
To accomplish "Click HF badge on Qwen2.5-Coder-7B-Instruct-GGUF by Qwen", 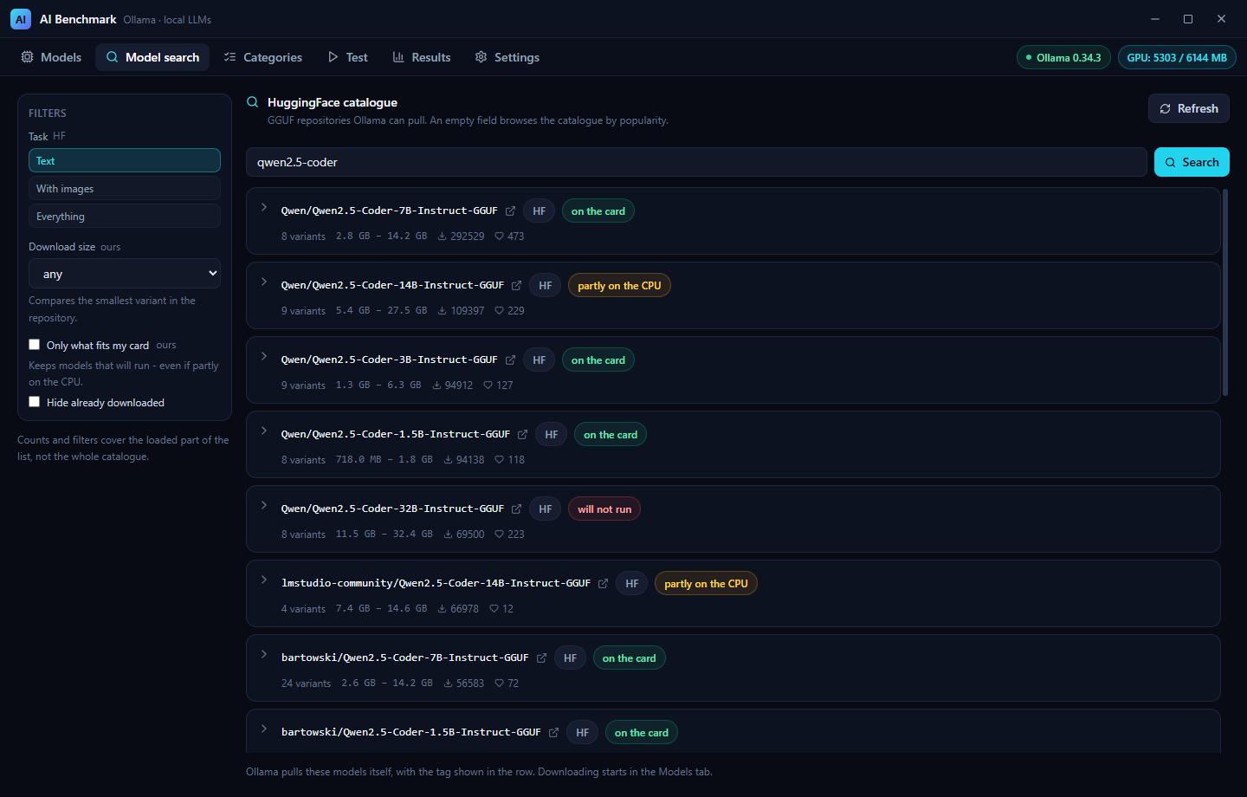I will (539, 211).
